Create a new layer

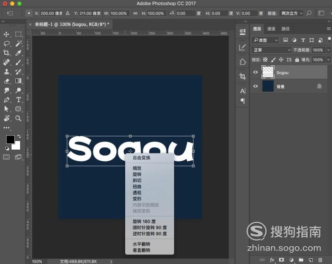[310, 260]
